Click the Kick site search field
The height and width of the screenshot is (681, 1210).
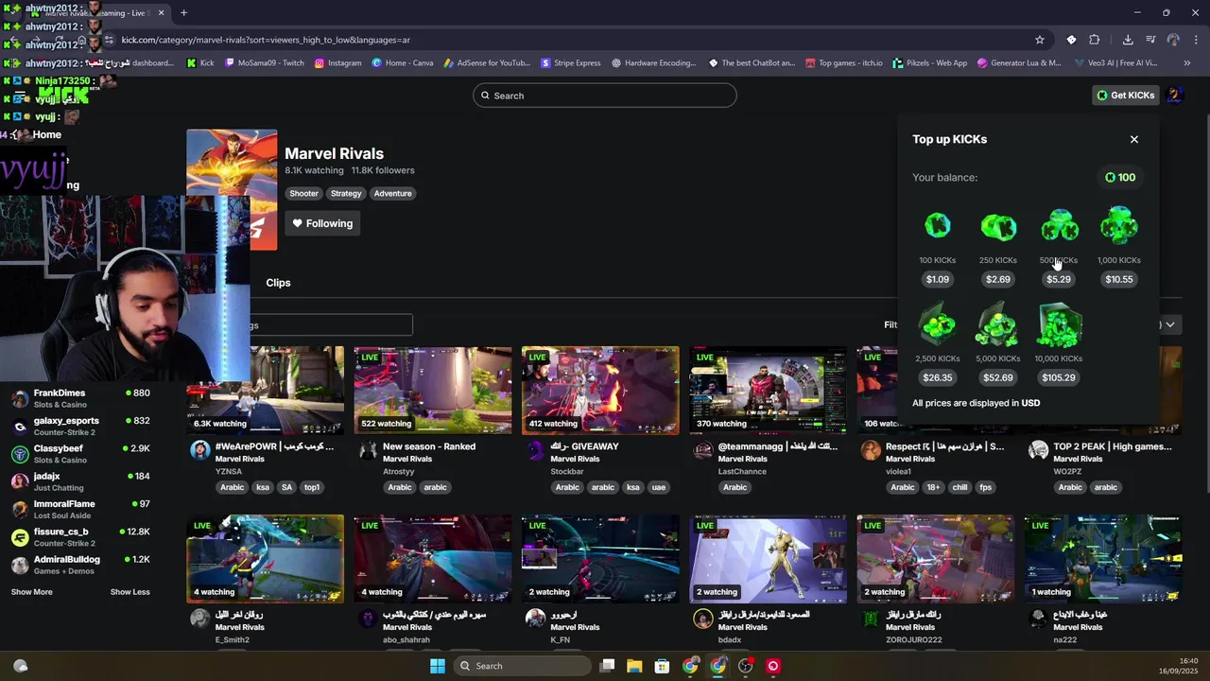tap(605, 96)
